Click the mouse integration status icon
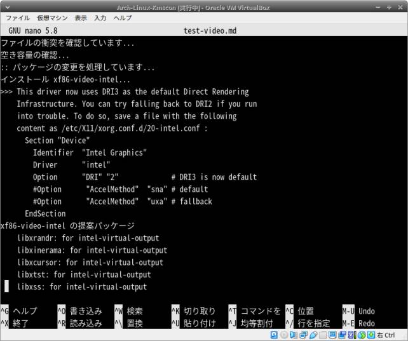Viewport: 408px width, 341px height. coord(362,335)
